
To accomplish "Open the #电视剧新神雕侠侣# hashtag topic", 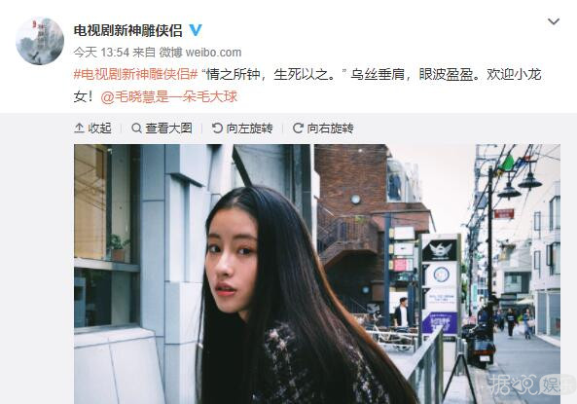I will [x=136, y=75].
